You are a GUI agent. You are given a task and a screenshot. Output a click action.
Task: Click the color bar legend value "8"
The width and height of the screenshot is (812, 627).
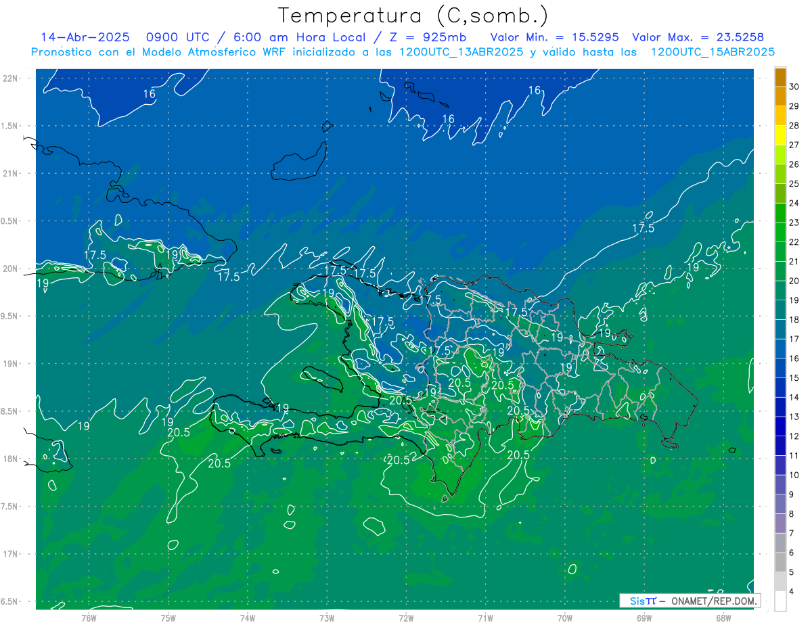pos(792,514)
